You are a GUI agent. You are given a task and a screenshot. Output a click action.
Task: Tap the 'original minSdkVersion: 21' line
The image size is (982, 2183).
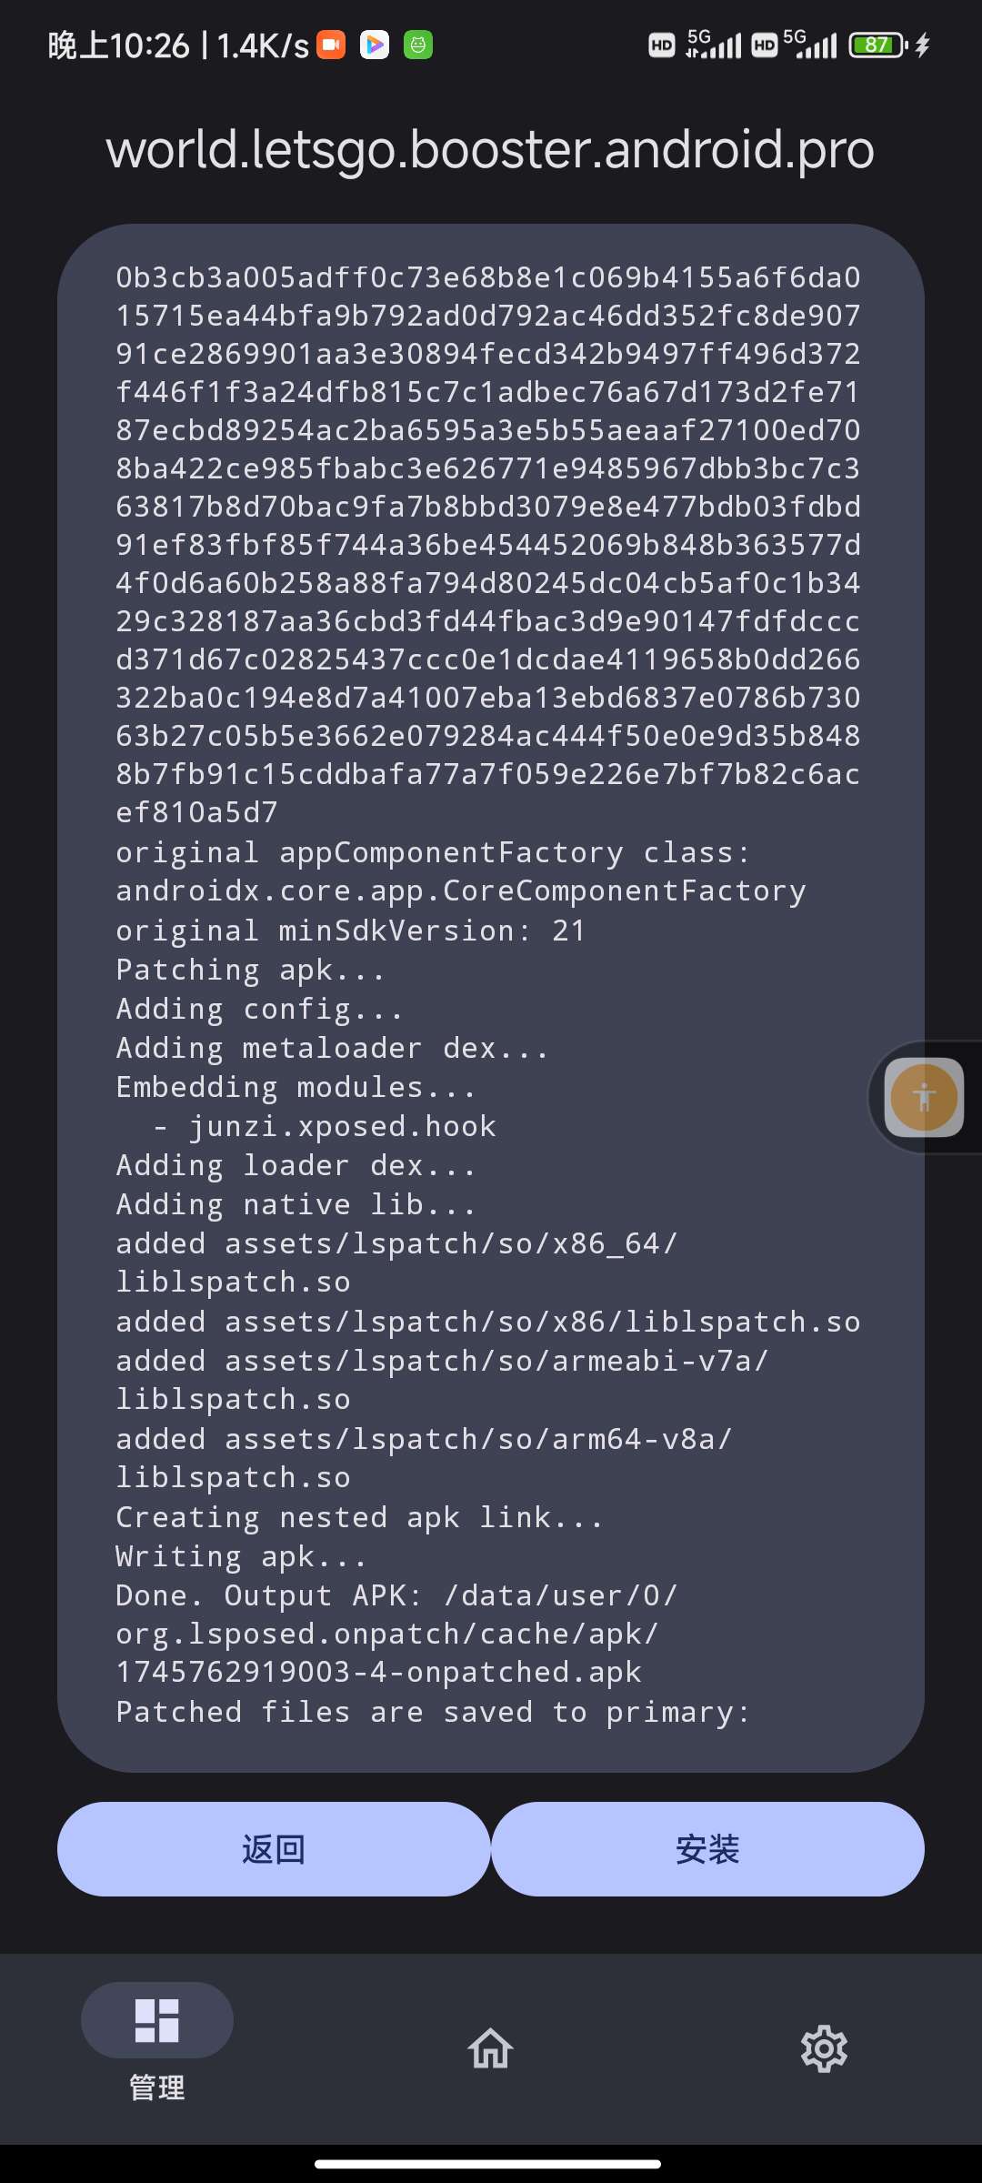(351, 931)
